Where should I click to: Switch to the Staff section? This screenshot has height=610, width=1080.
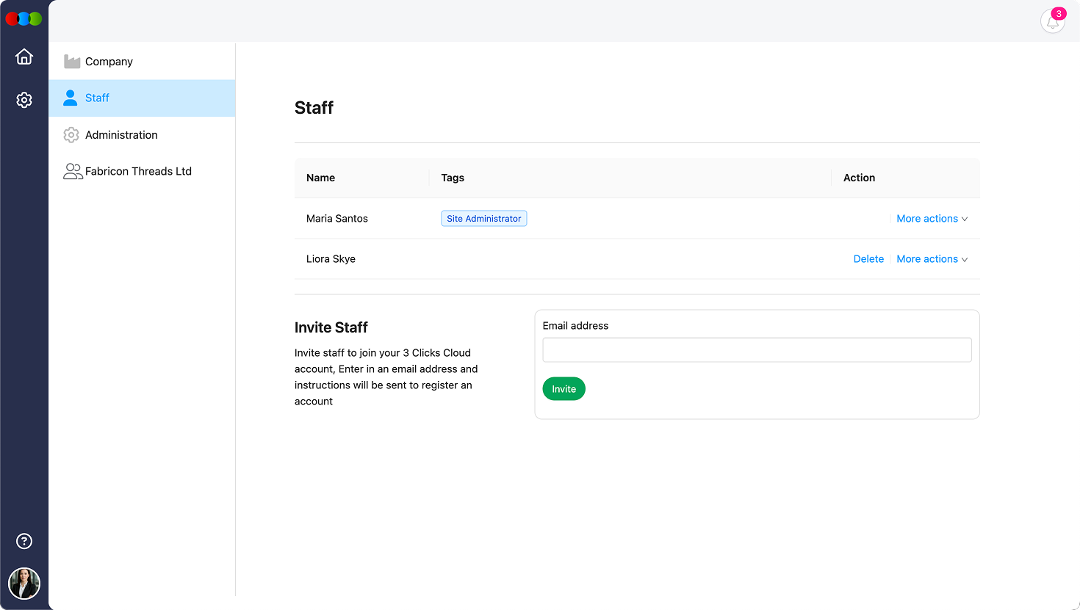click(x=96, y=98)
